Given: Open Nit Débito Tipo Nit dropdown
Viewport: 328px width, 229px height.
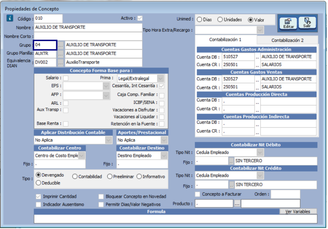Looking at the screenshot, I should [x=260, y=152].
